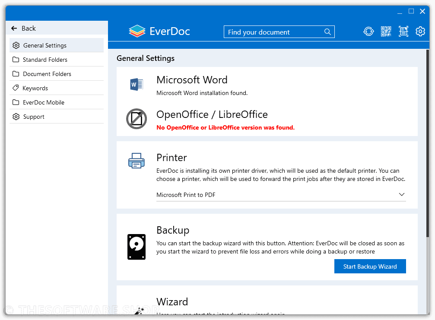This screenshot has height=320, width=435.
Task: Open the QR code icon in header
Action: click(x=386, y=32)
